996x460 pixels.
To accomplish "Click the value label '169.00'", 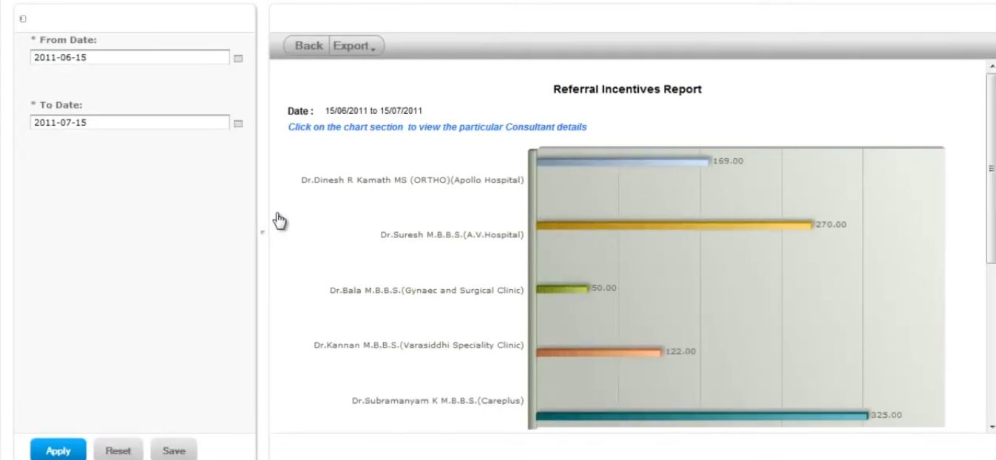I will tap(728, 161).
